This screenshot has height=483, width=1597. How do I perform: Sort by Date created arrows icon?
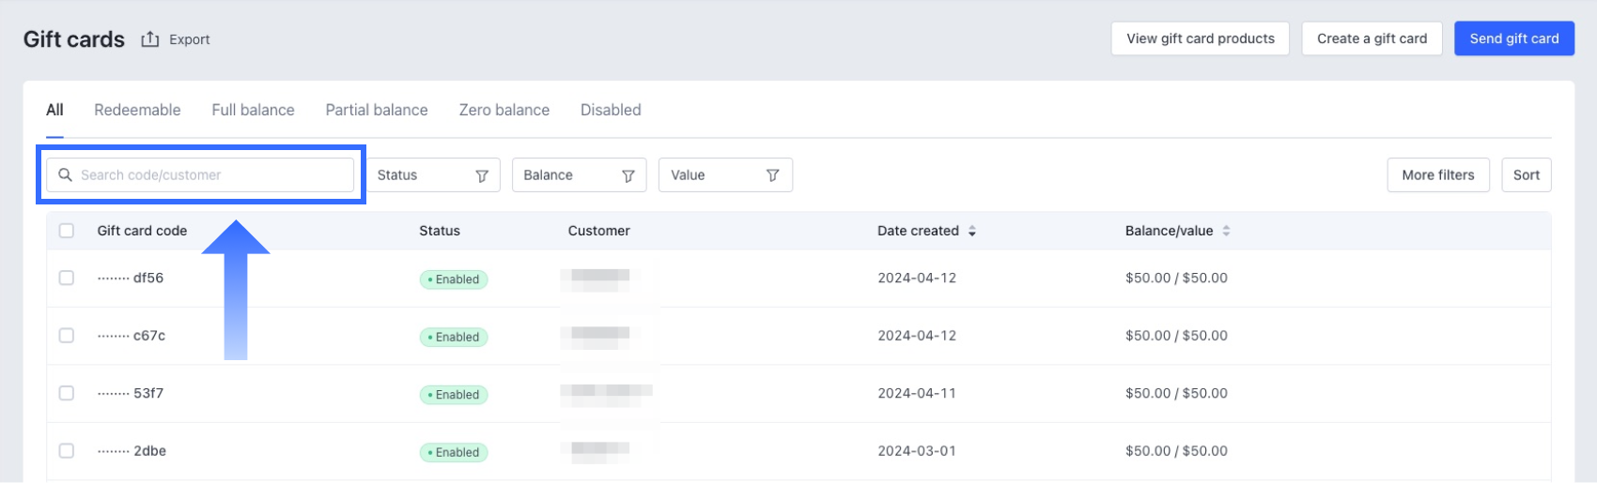tap(972, 231)
